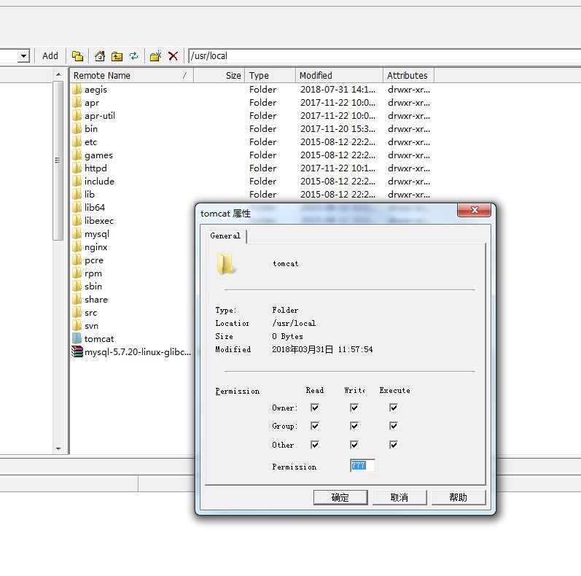
Task: Select the General tab
Action: coord(225,236)
